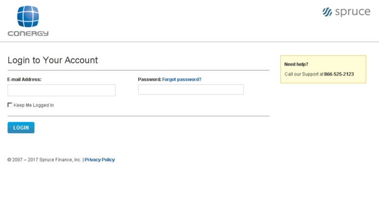This screenshot has width=379, height=206.
Task: Click the spruce brand name text
Action: [x=353, y=12]
